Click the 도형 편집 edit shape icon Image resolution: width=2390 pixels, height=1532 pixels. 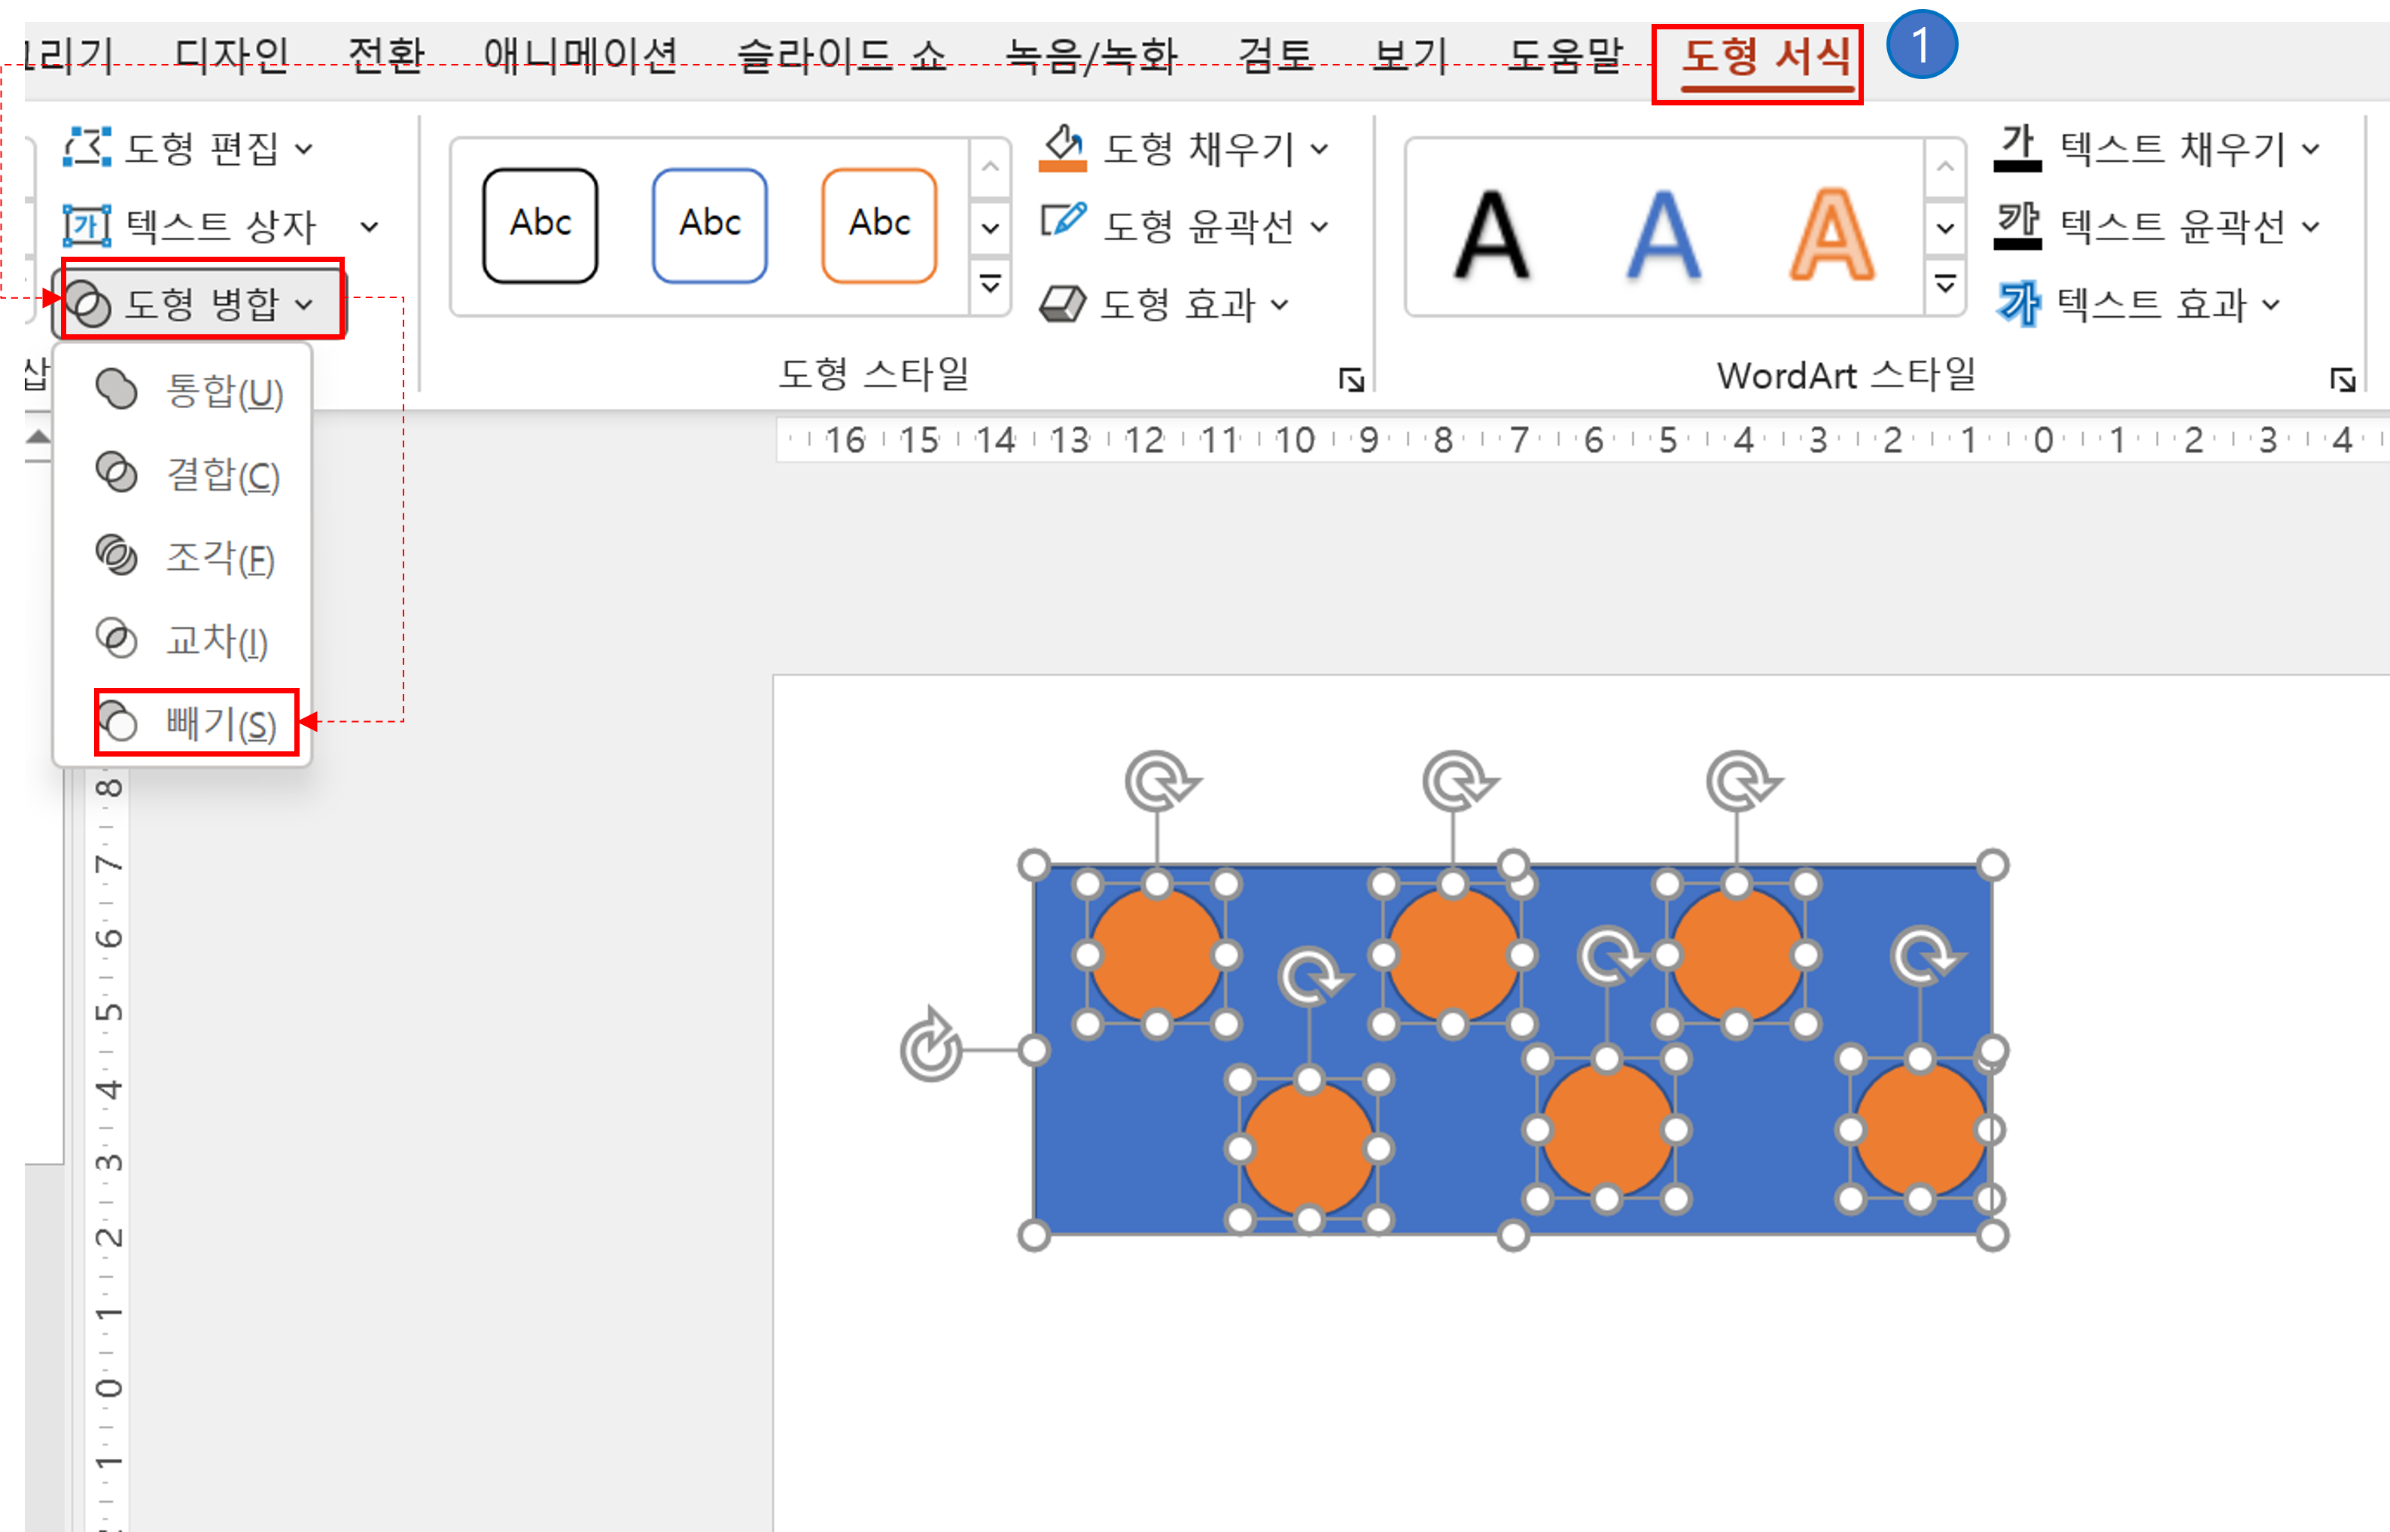87,148
